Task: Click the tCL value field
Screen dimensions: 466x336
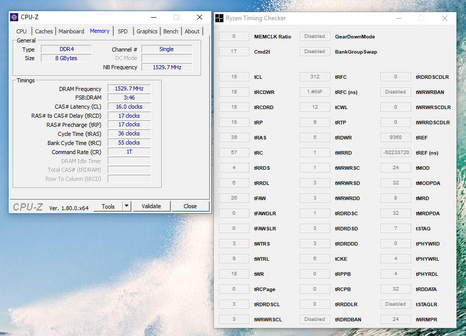Action: 234,77
